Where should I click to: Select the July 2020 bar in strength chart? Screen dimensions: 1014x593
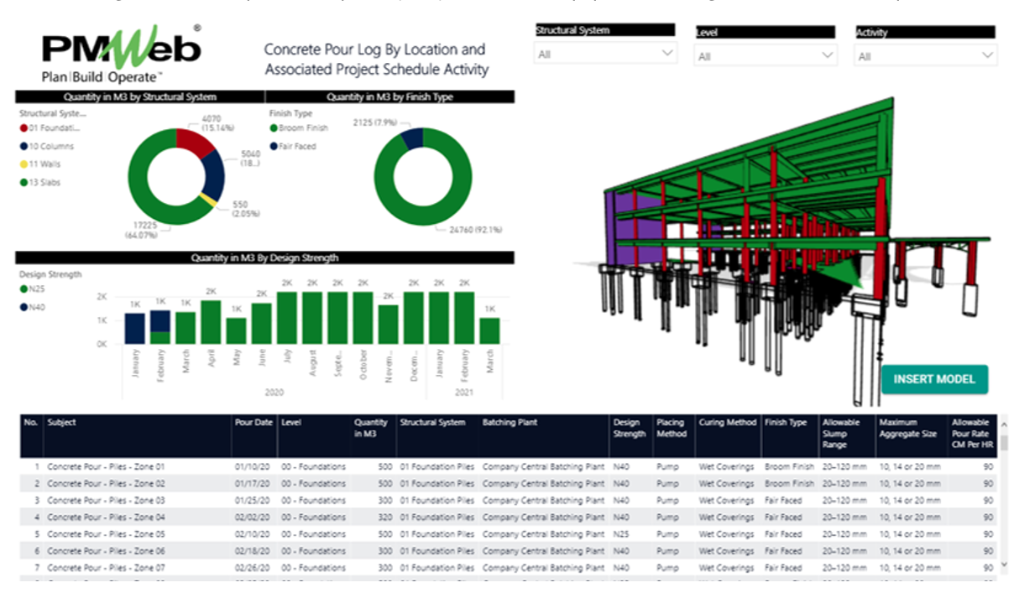(287, 318)
